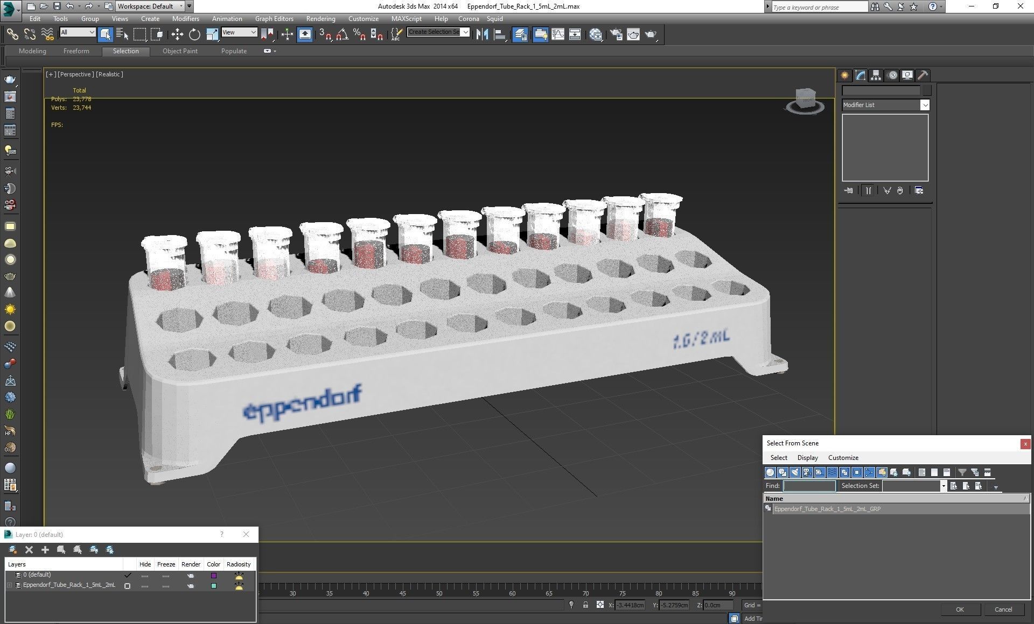Click Bind to Space Warp icon

tap(47, 34)
